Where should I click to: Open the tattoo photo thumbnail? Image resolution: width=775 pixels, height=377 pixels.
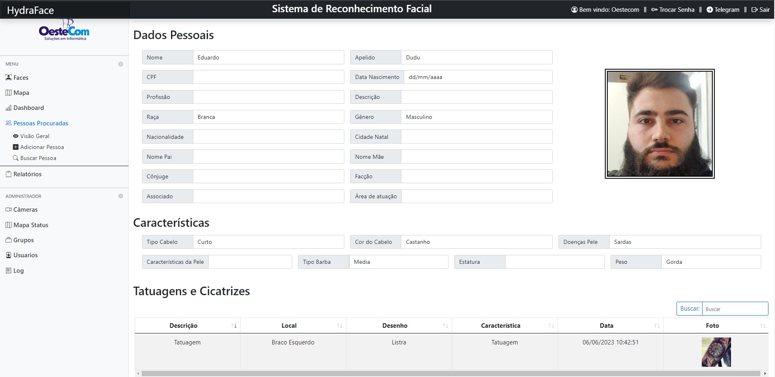(x=716, y=352)
